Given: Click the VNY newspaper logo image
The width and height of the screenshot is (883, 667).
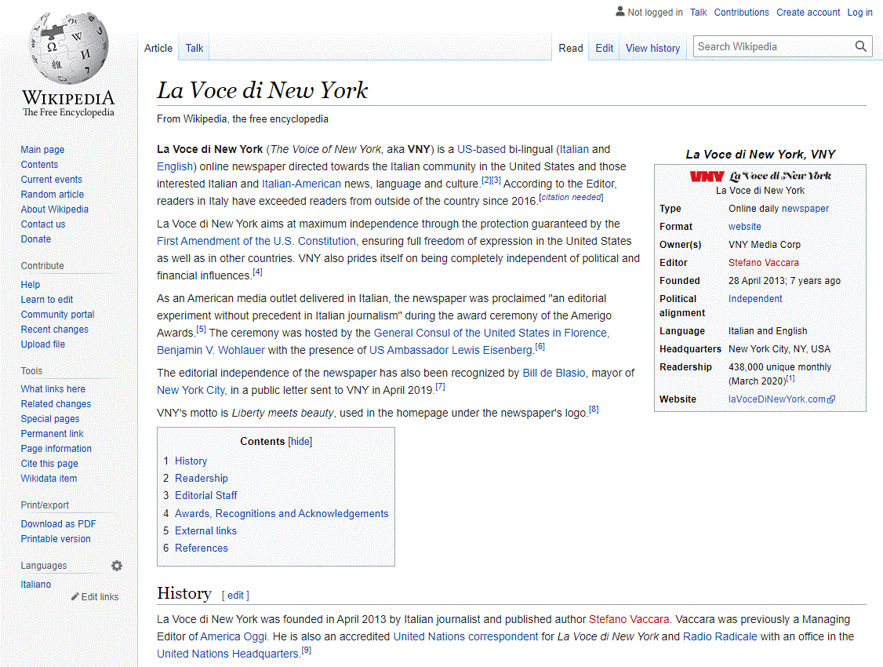Looking at the screenshot, I should click(760, 176).
